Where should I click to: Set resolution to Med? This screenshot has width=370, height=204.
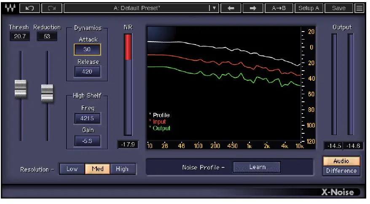coord(97,169)
